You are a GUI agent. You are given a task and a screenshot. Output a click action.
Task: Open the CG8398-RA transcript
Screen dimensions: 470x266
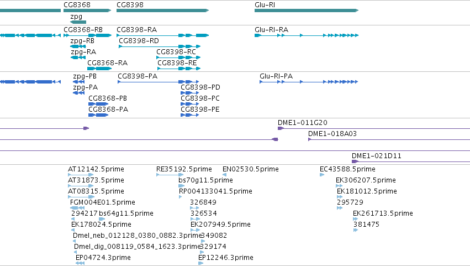coord(162,35)
